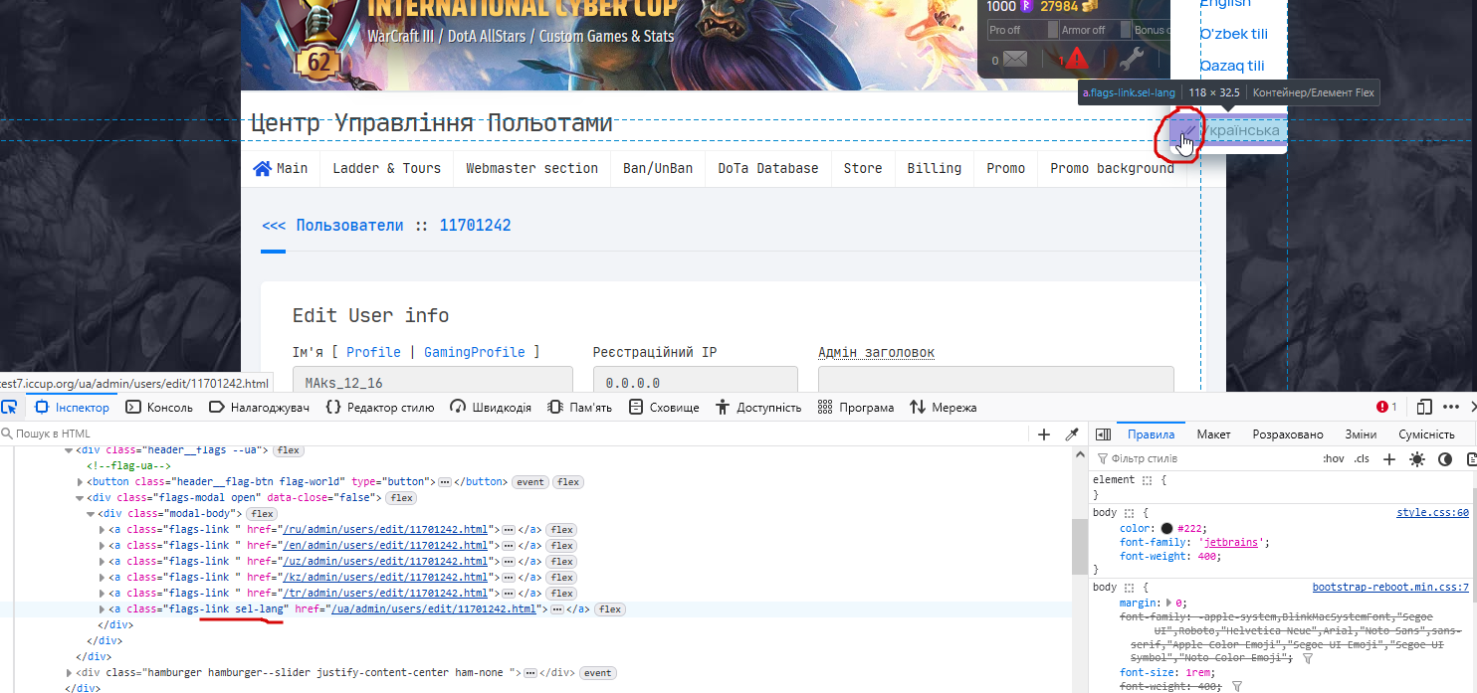This screenshot has height=693, width=1477.
Task: Collapse the flags-modal open div node
Action: click(x=80, y=498)
